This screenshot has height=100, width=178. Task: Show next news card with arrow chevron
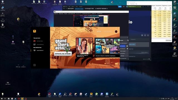tap(118, 48)
